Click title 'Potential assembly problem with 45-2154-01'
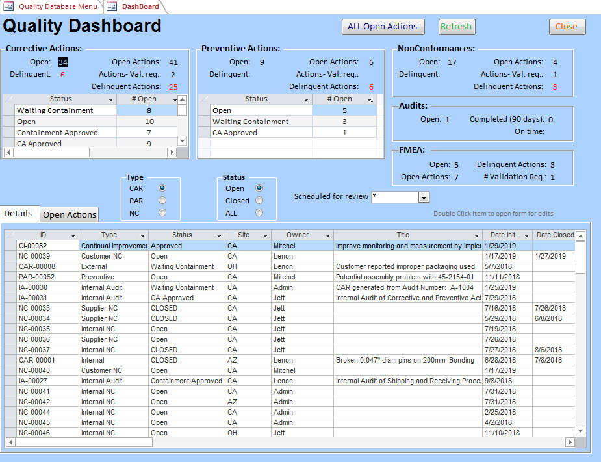The height and width of the screenshot is (462, 601). (405, 277)
